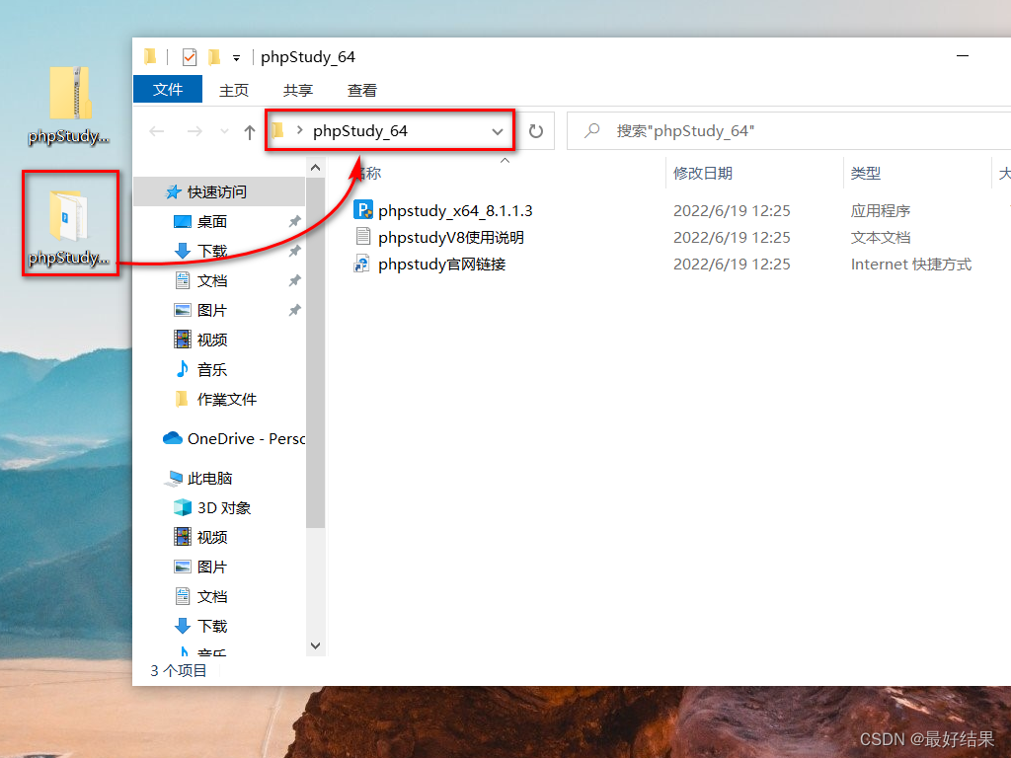Click the 文本文档 type cell

point(880,237)
